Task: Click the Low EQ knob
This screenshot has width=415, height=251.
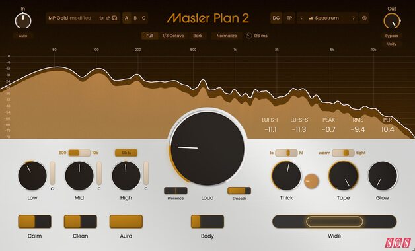Action: (32, 176)
